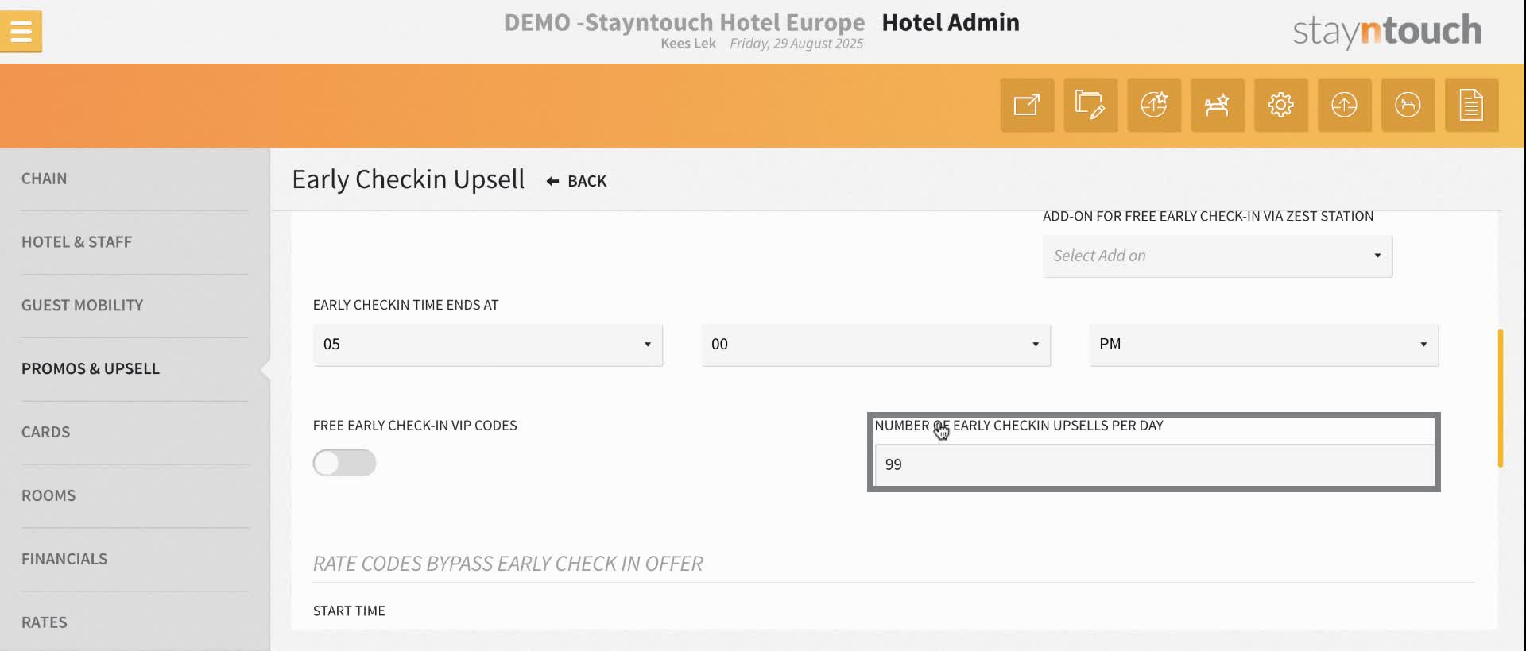Click the Number of Early Checkin Upsells label

(1019, 426)
